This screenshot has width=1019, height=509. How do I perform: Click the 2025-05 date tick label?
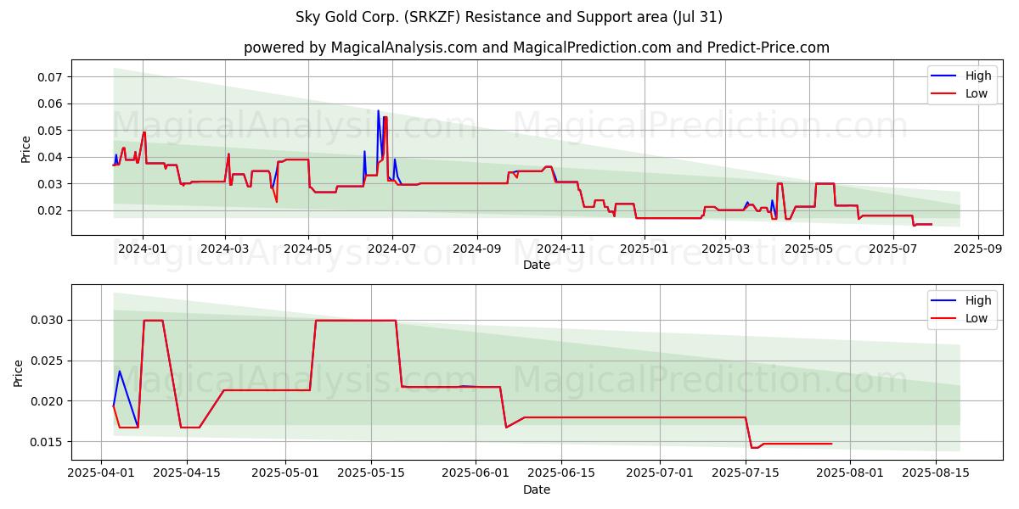pyautogui.click(x=808, y=249)
